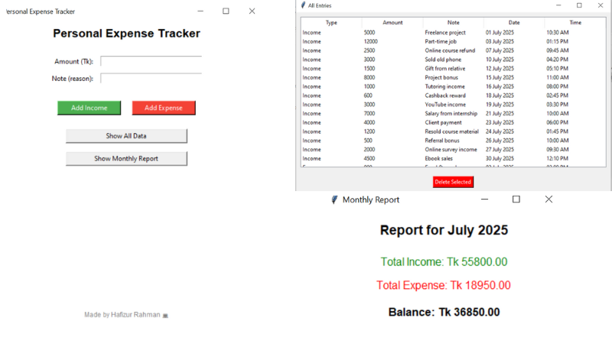
Task: Click the Amount (Tk) input field
Action: click(151, 61)
